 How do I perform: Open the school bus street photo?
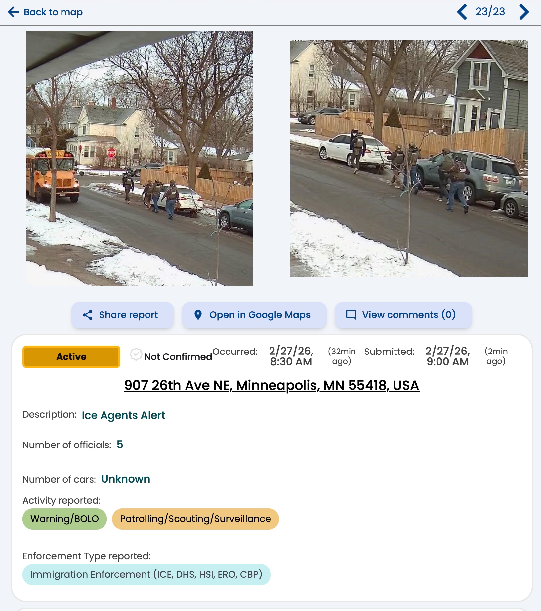[140, 159]
